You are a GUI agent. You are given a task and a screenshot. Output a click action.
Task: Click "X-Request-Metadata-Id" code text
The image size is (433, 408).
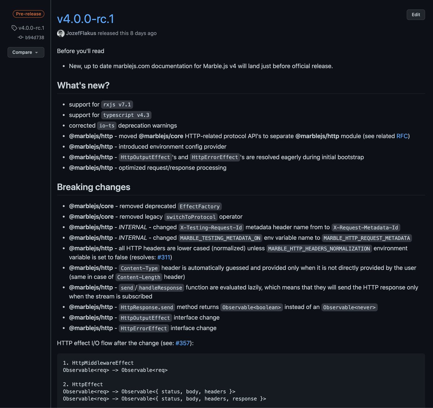[366, 227]
